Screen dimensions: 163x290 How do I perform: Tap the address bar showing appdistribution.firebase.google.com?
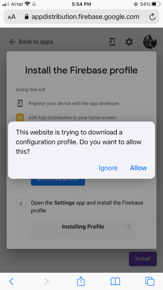[81, 17]
